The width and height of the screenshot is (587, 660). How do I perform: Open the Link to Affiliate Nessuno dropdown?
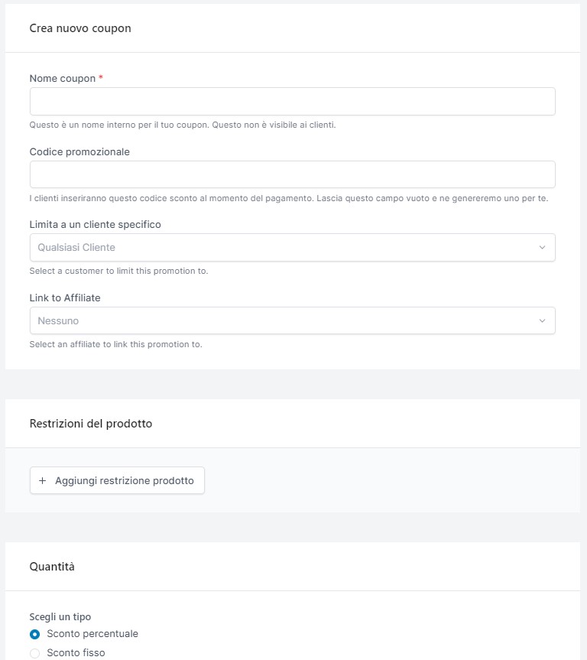[x=293, y=320]
